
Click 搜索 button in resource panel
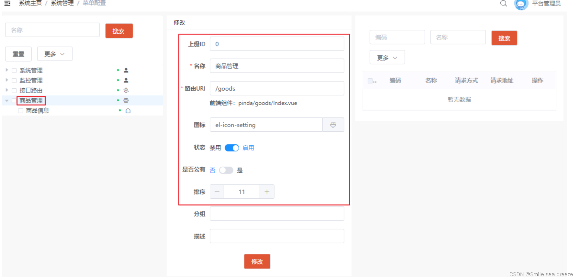click(504, 38)
